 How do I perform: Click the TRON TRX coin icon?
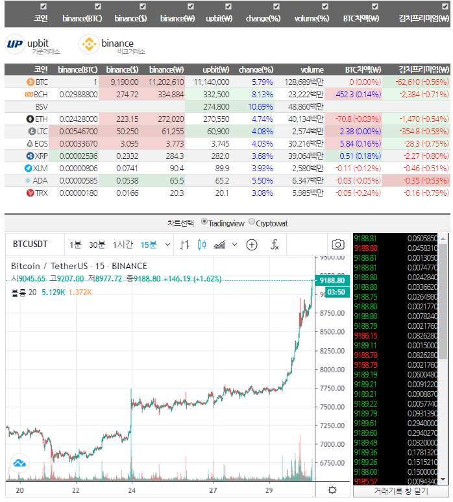[30, 193]
